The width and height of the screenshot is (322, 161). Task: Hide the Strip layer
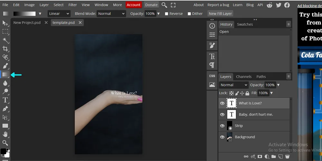(222, 126)
